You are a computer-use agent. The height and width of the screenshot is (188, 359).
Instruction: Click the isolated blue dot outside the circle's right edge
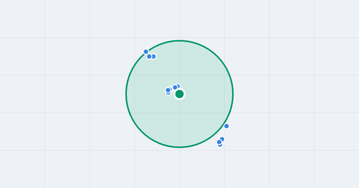[x=226, y=126]
